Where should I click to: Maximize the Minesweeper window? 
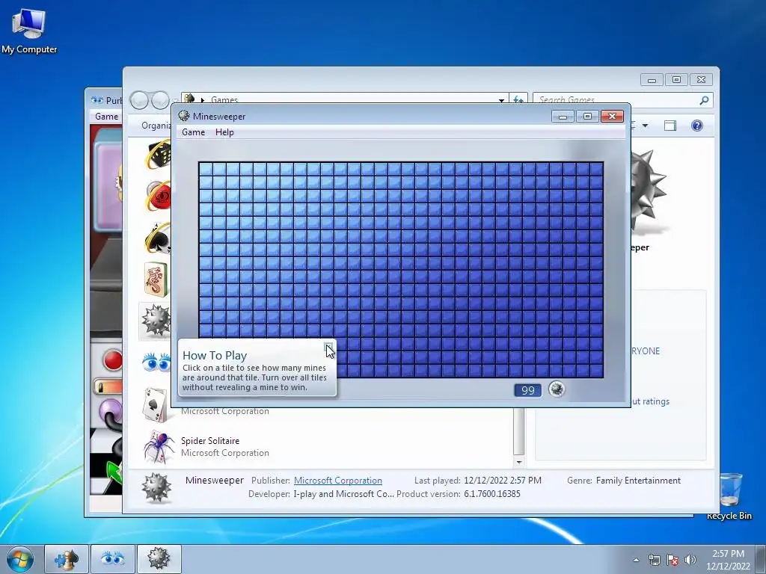point(587,116)
